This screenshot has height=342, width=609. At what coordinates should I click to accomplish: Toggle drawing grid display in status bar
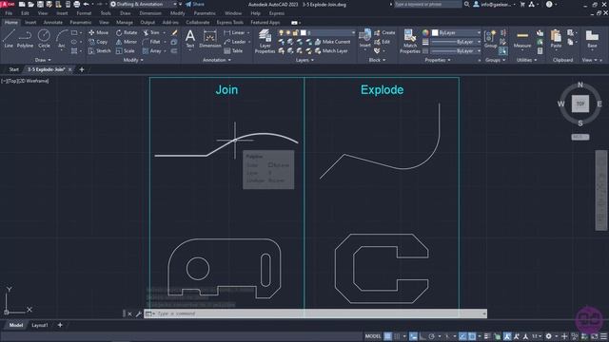(x=387, y=336)
